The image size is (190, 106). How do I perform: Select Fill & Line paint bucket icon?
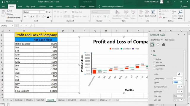152,45
